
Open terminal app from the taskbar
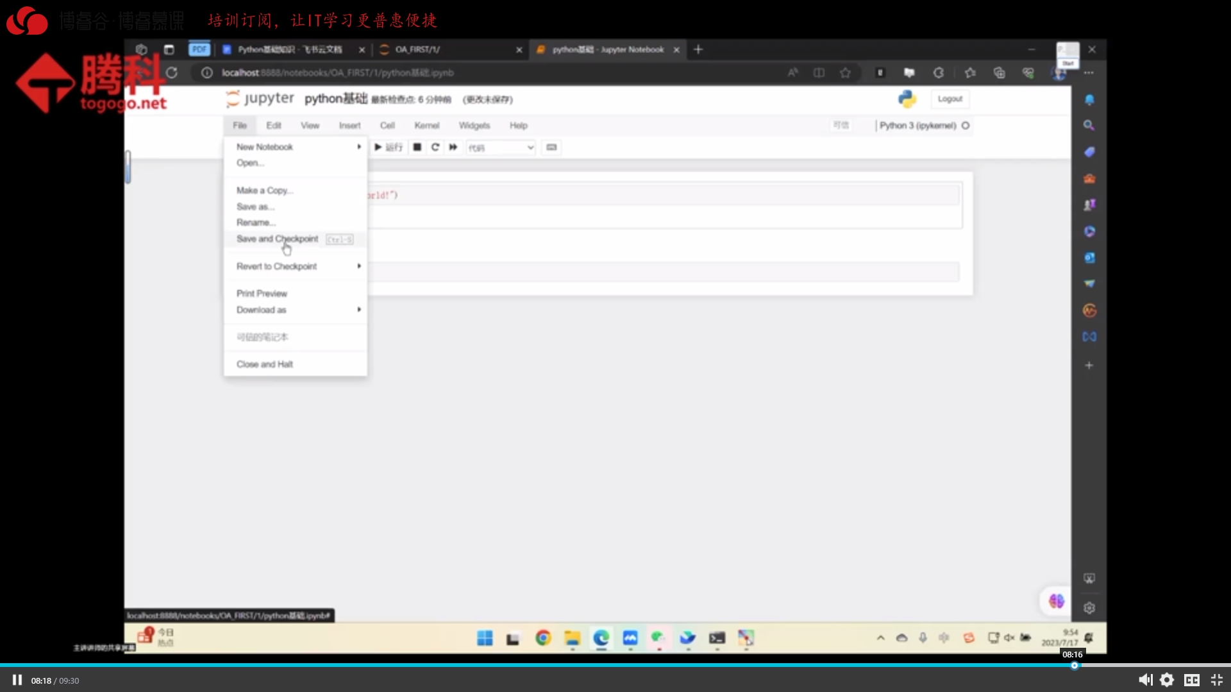click(x=717, y=638)
